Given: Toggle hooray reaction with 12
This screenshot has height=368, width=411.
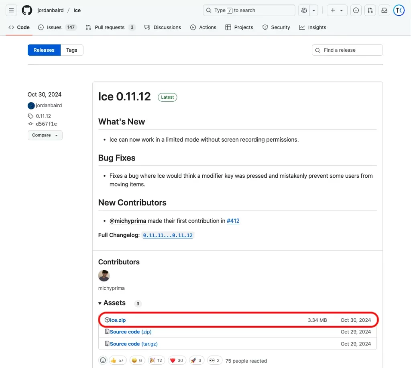Looking at the screenshot, I should click(x=156, y=360).
